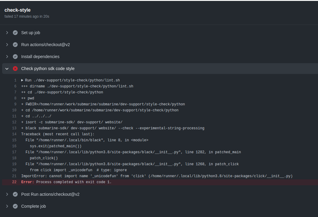This screenshot has width=318, height=217.
Task: Click 'Error: Process completed with exit code 1.'
Action: [66, 182]
